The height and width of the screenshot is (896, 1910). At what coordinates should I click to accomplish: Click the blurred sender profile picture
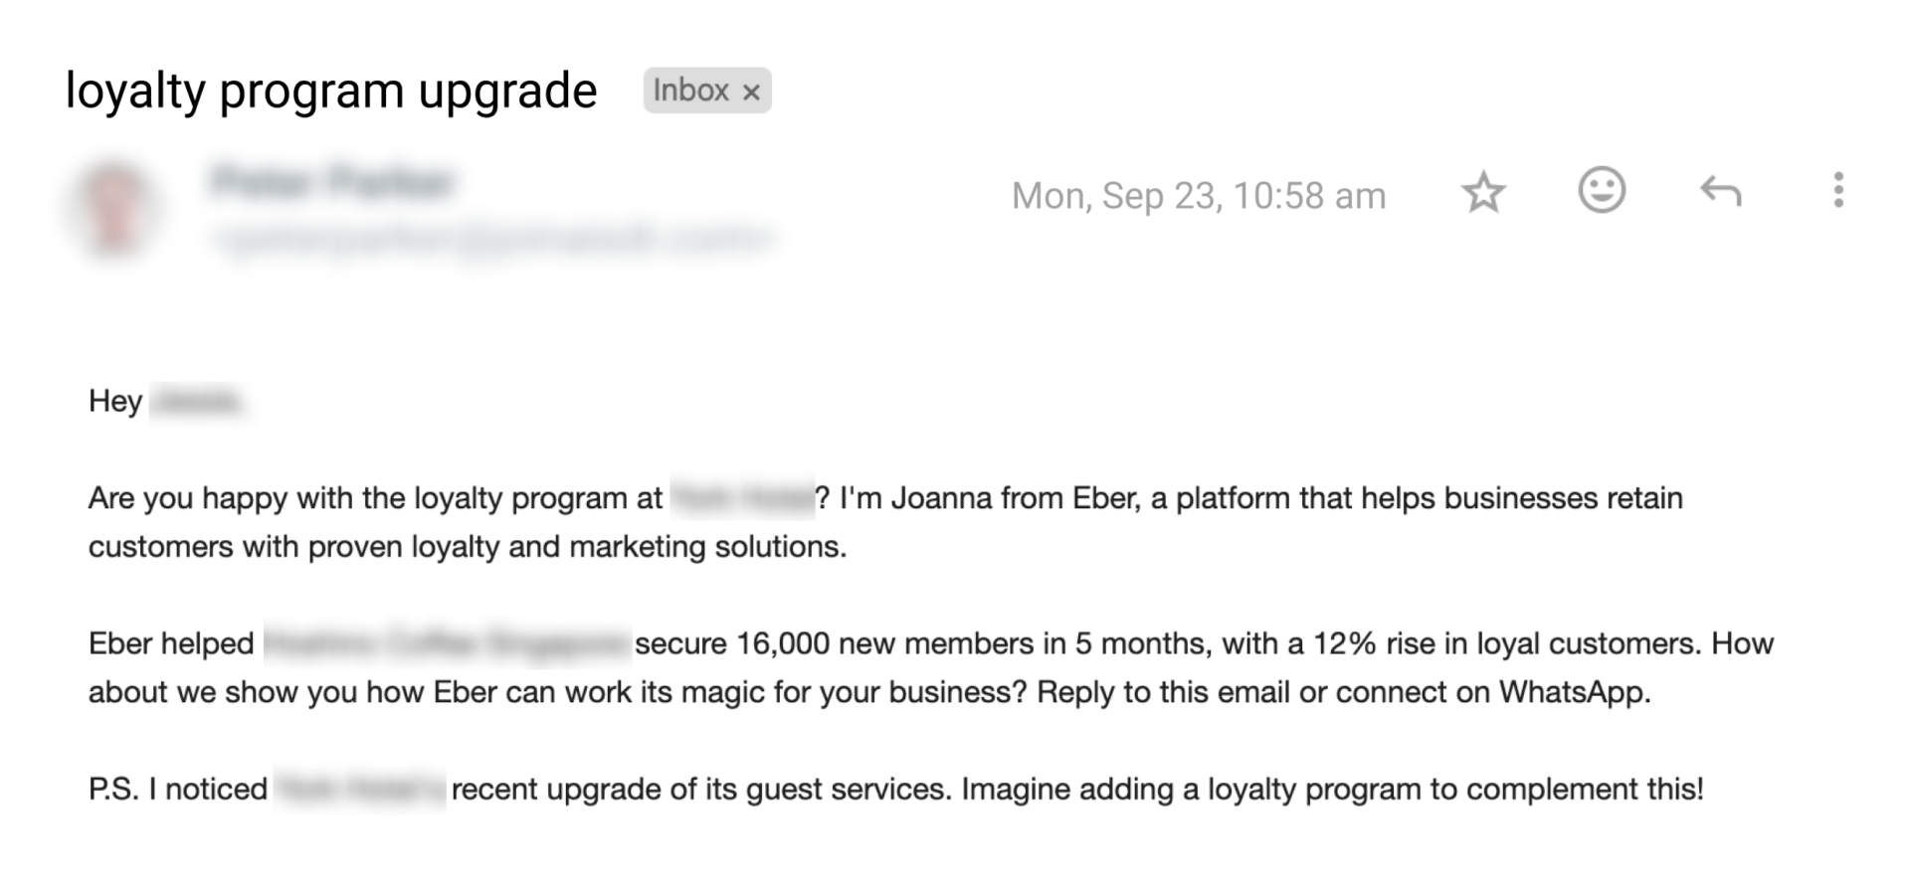(x=114, y=209)
